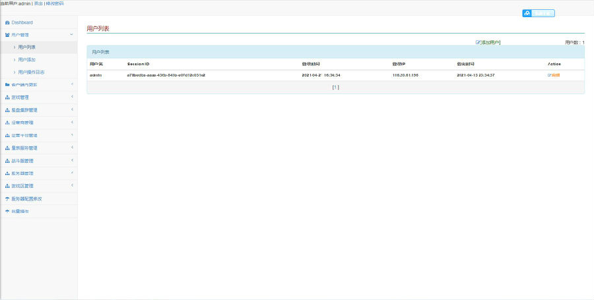
Task: Click the umbrella icon beside 服务器配置修改
Action: click(x=7, y=198)
